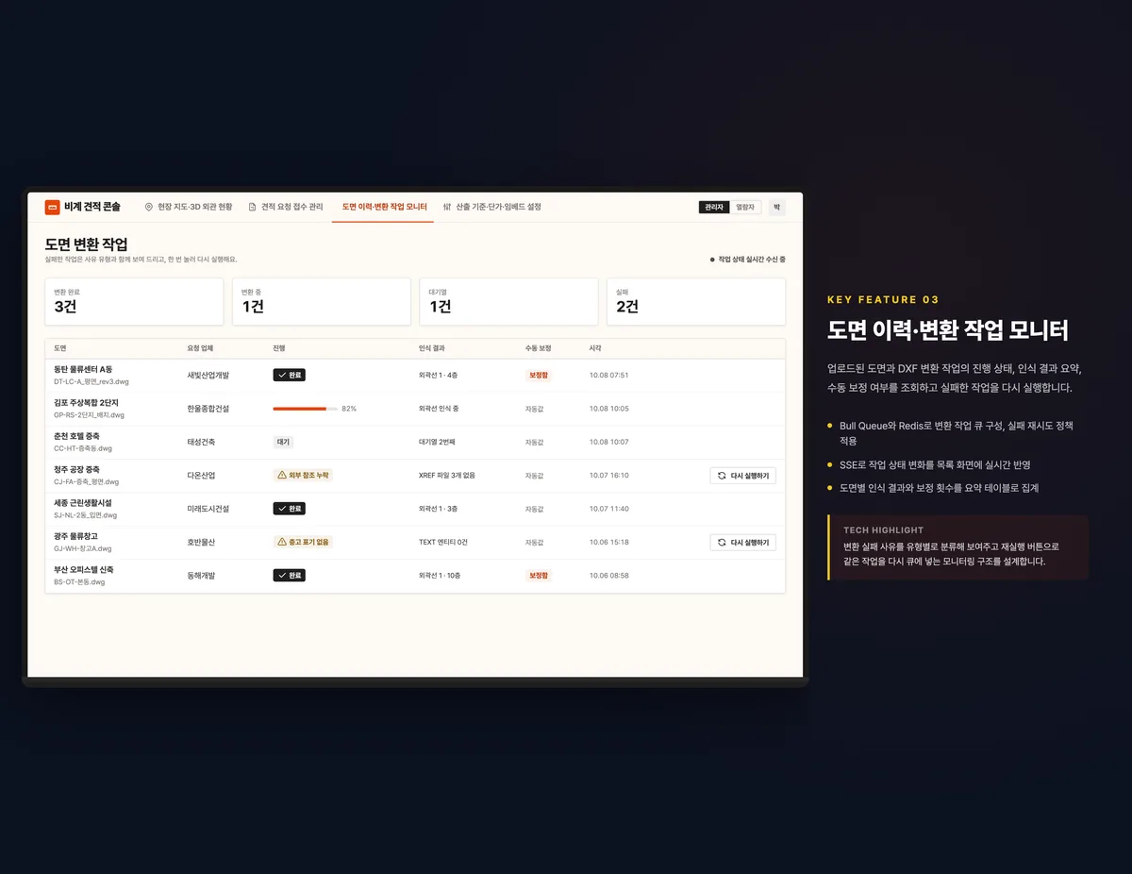Click the 완료 badge in 세종 근린생활시설 row

pos(290,509)
